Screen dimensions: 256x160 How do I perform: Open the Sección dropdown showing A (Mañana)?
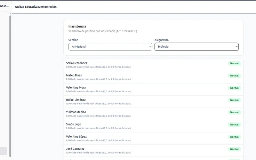pos(110,47)
